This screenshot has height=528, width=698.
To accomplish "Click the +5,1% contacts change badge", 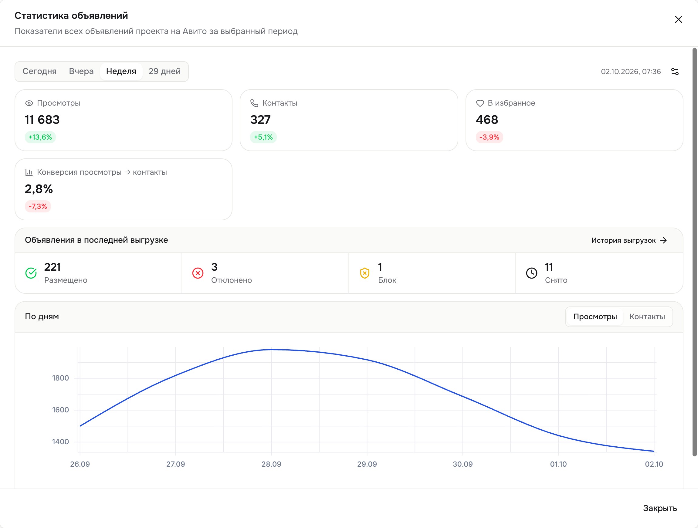I will pyautogui.click(x=263, y=137).
